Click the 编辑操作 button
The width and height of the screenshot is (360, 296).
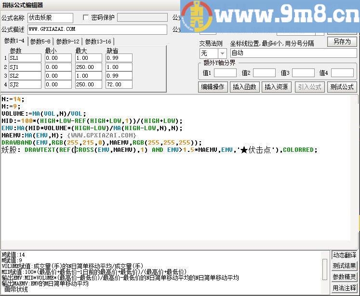tap(213, 87)
